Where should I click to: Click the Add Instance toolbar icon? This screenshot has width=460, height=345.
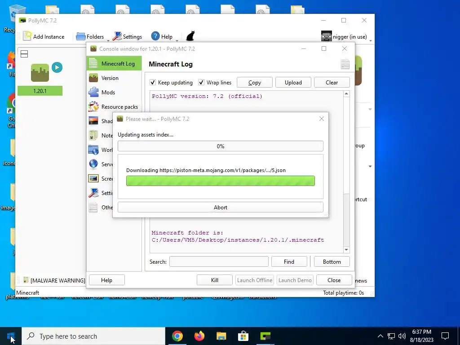27,36
